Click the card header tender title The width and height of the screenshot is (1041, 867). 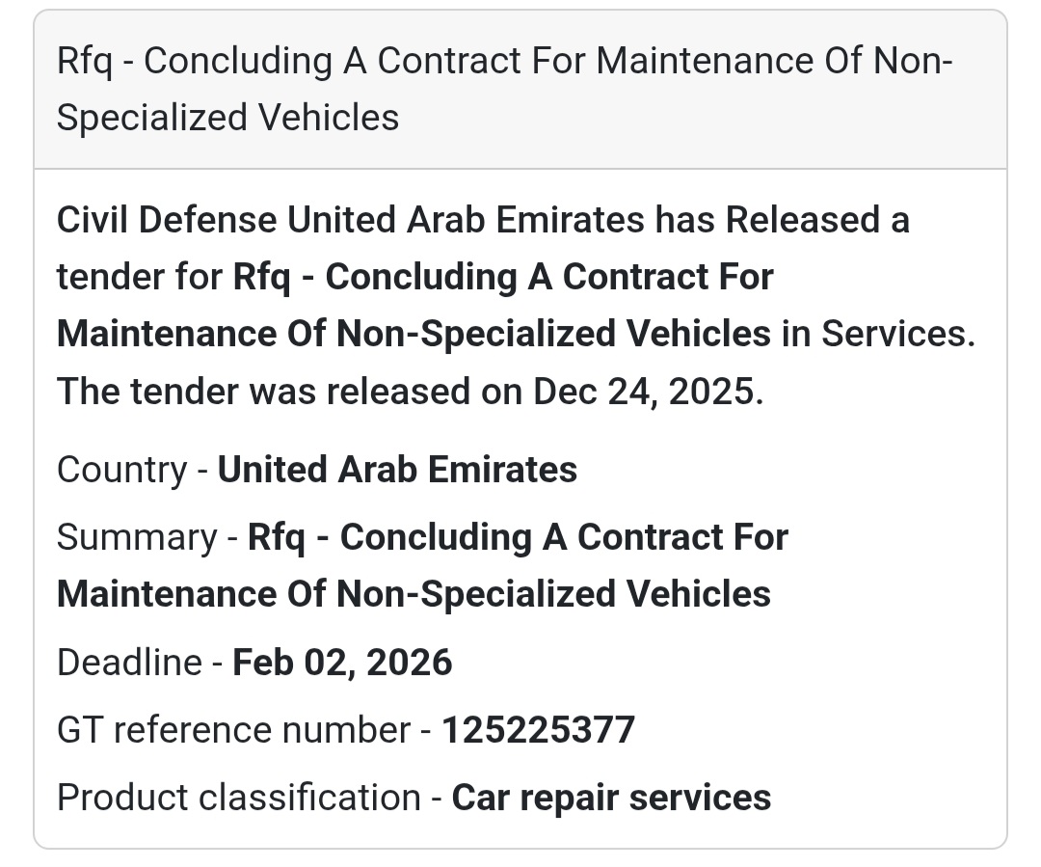(x=503, y=62)
